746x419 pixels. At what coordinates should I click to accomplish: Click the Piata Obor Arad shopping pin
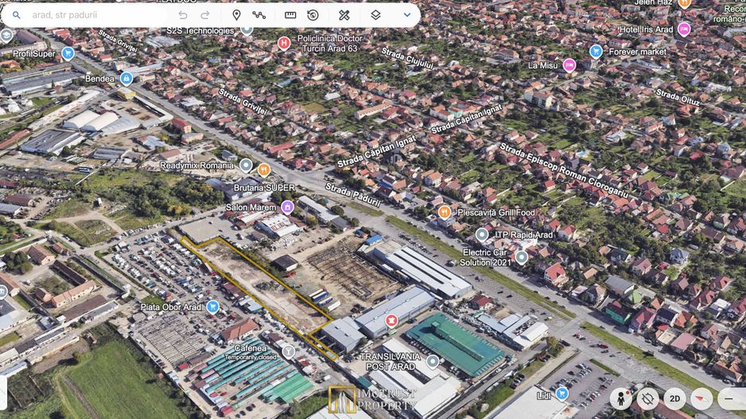click(x=212, y=307)
